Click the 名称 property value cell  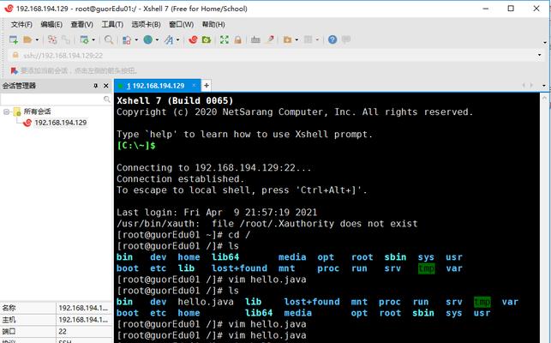84,308
